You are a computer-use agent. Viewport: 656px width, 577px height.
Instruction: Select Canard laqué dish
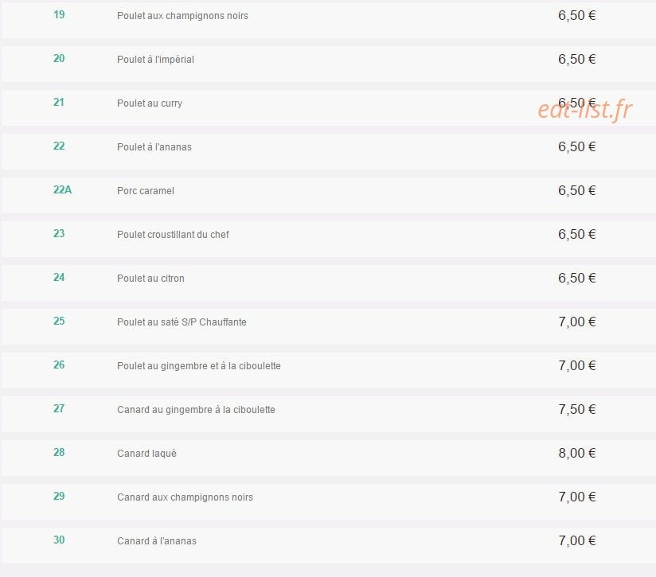[x=146, y=454]
